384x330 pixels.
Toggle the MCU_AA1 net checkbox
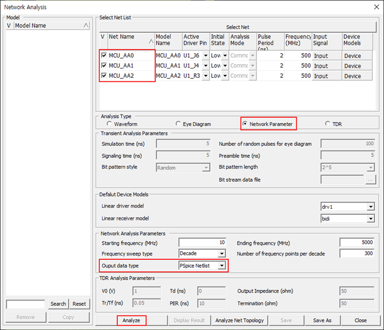pyautogui.click(x=104, y=66)
